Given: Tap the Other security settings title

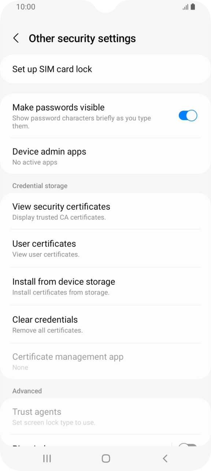Looking at the screenshot, I should (82, 38).
